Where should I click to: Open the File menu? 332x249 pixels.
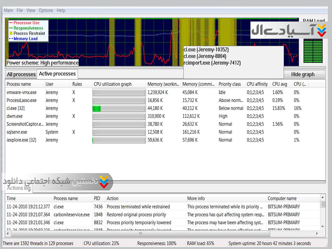[x=20, y=10]
